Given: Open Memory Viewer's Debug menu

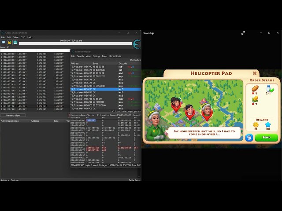Looking at the screenshot, I should point(96,56).
